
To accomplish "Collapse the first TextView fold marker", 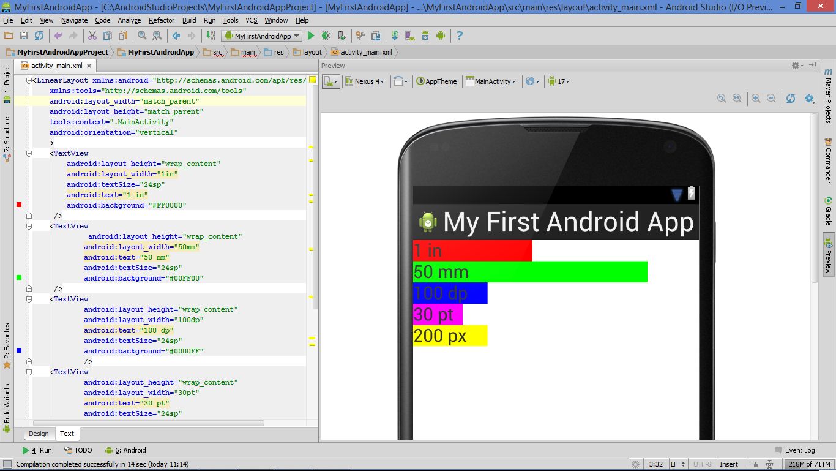I will pyautogui.click(x=29, y=153).
